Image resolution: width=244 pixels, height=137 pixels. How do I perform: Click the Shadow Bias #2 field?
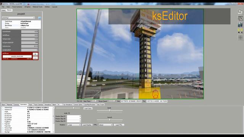74,119
